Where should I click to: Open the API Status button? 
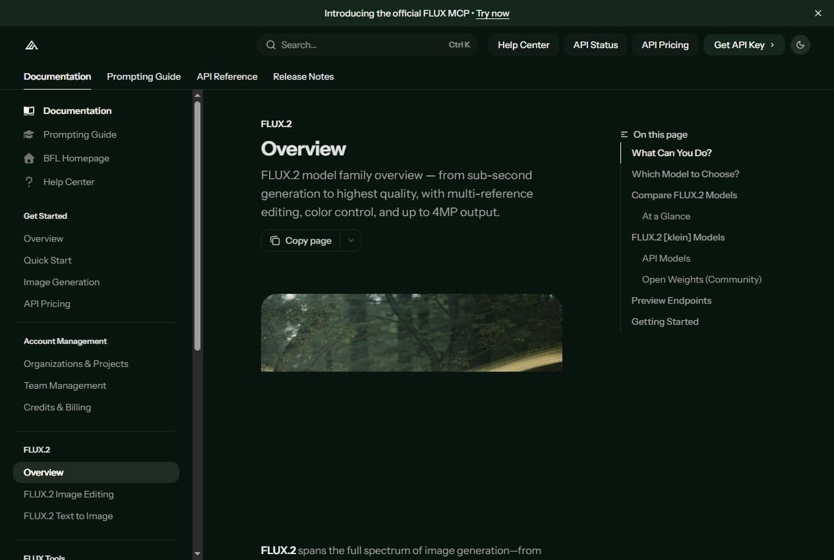(595, 45)
